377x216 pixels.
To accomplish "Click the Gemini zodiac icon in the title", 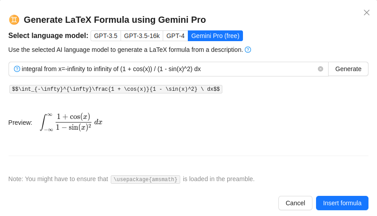I will click(14, 20).
